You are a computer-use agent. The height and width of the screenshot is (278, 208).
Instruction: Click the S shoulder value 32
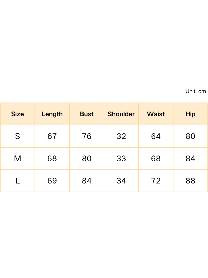[121, 136]
